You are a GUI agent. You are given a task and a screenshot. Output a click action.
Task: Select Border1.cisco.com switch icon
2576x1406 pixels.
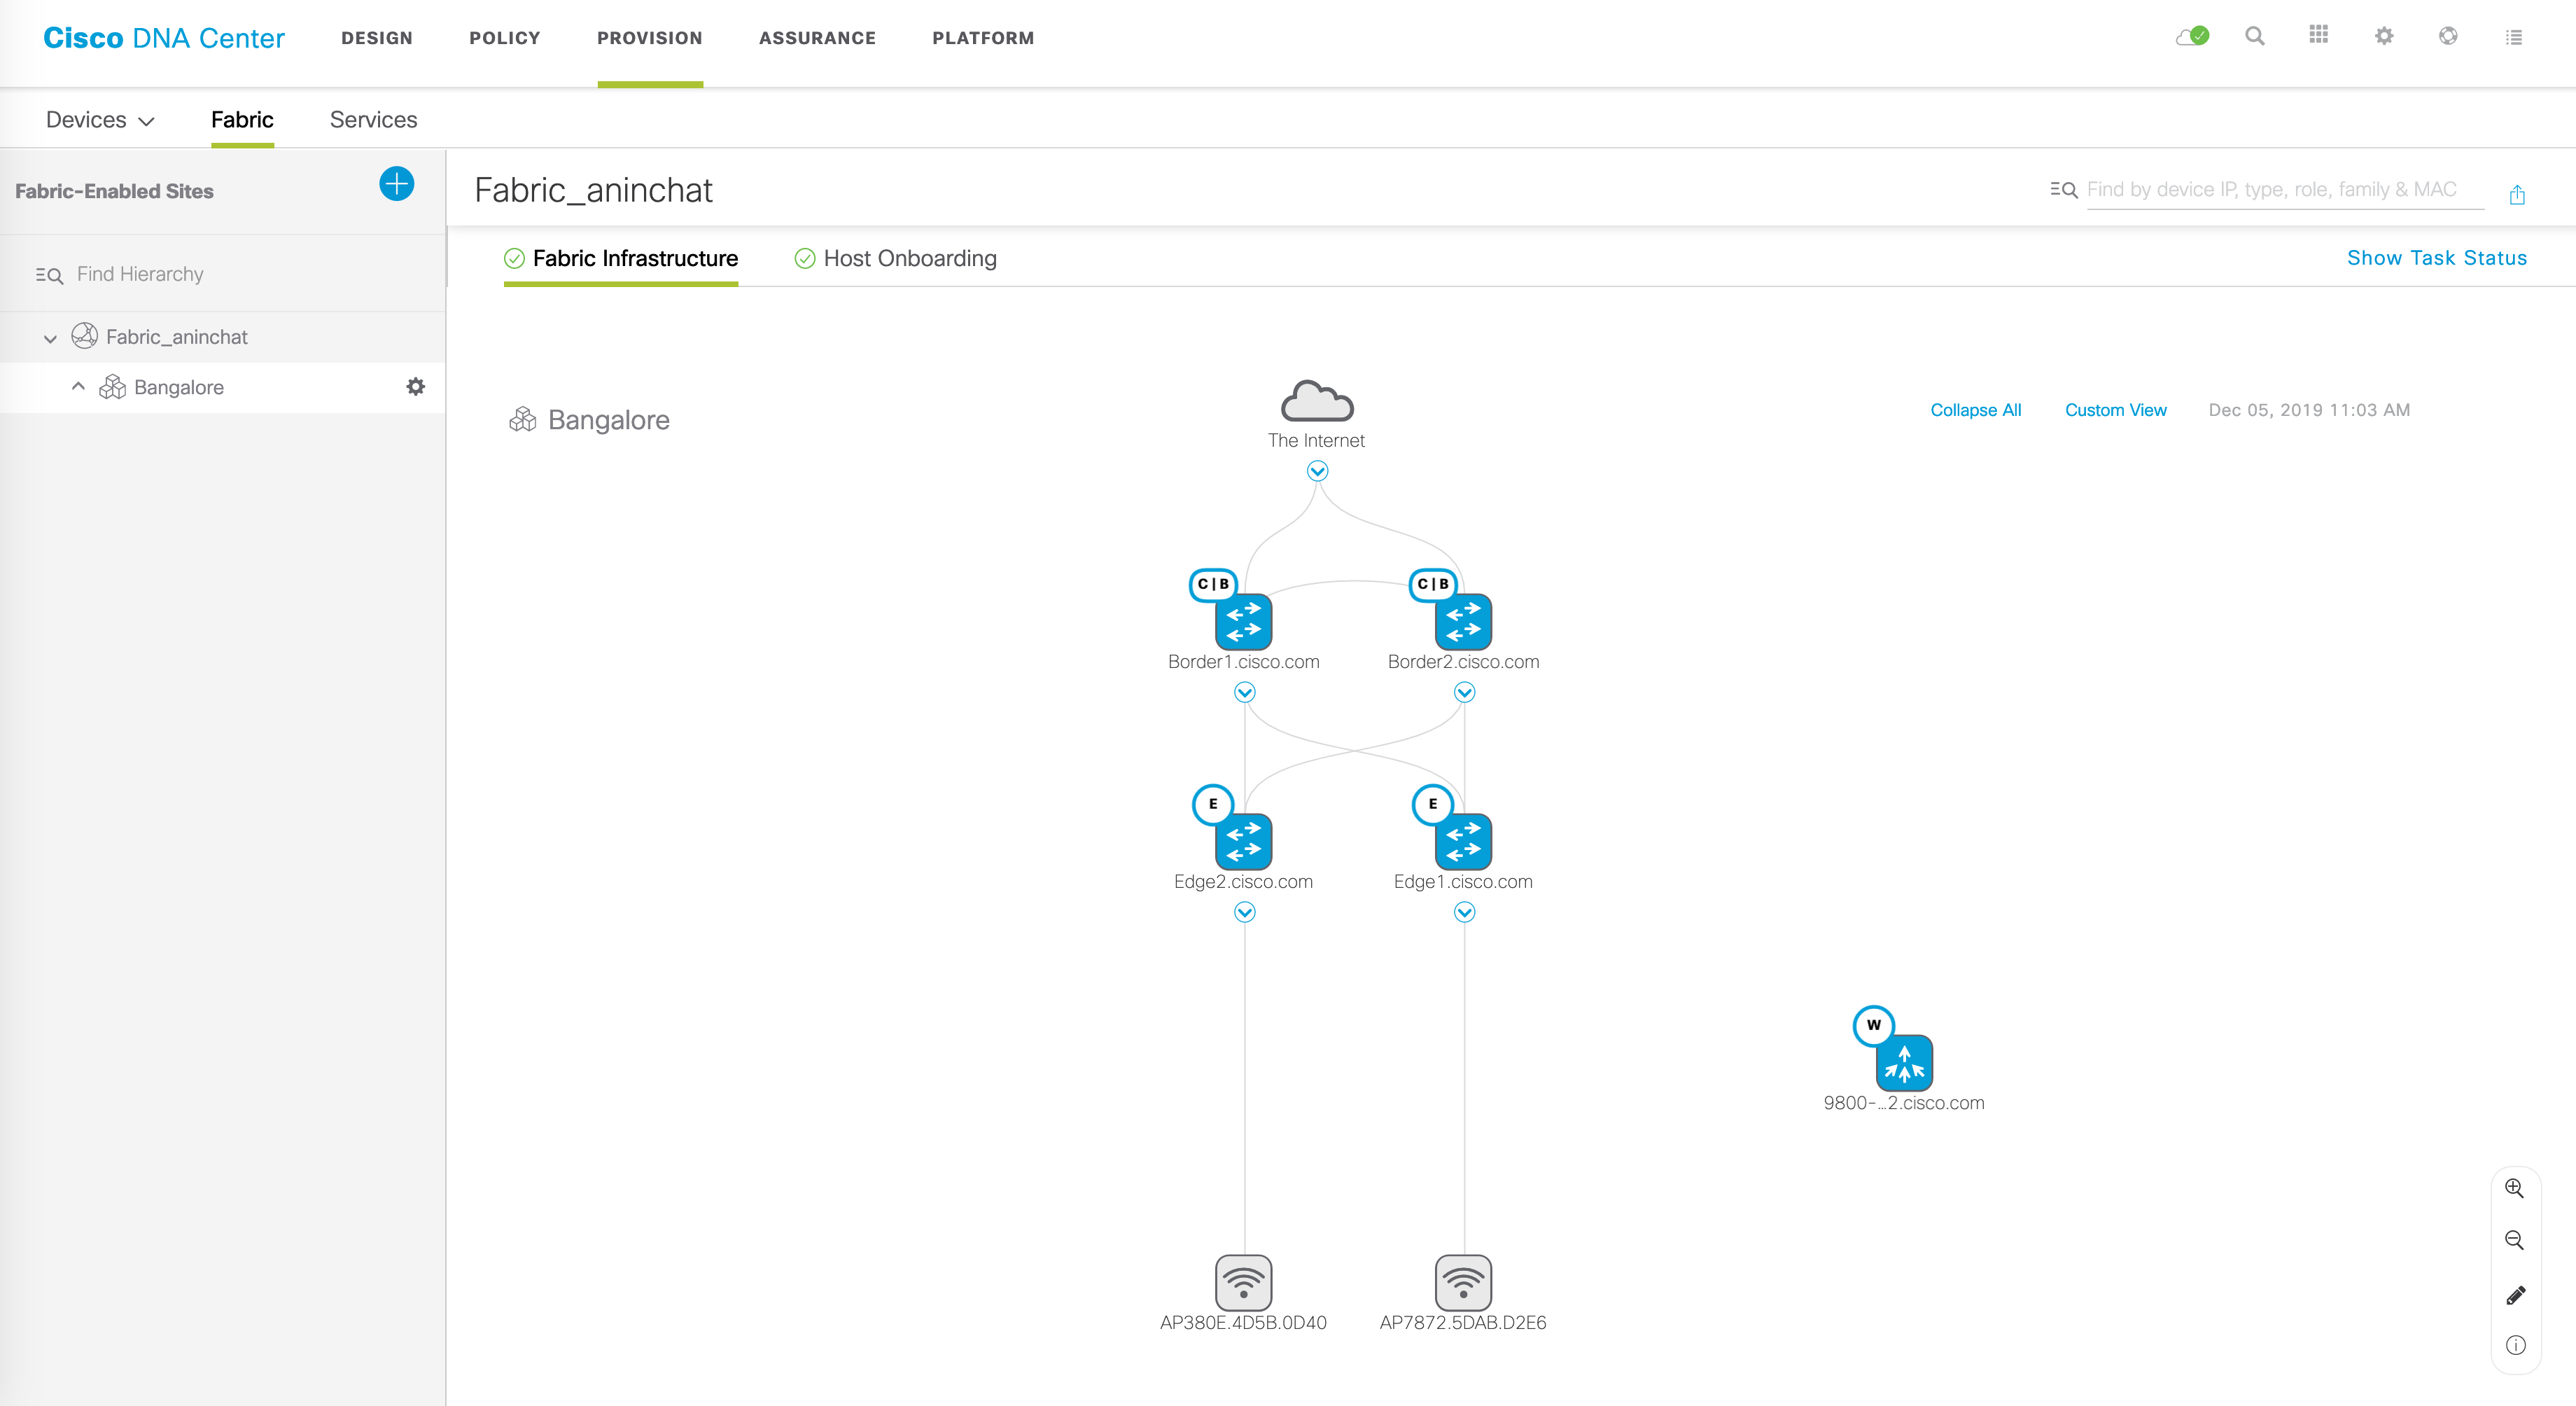tap(1244, 621)
